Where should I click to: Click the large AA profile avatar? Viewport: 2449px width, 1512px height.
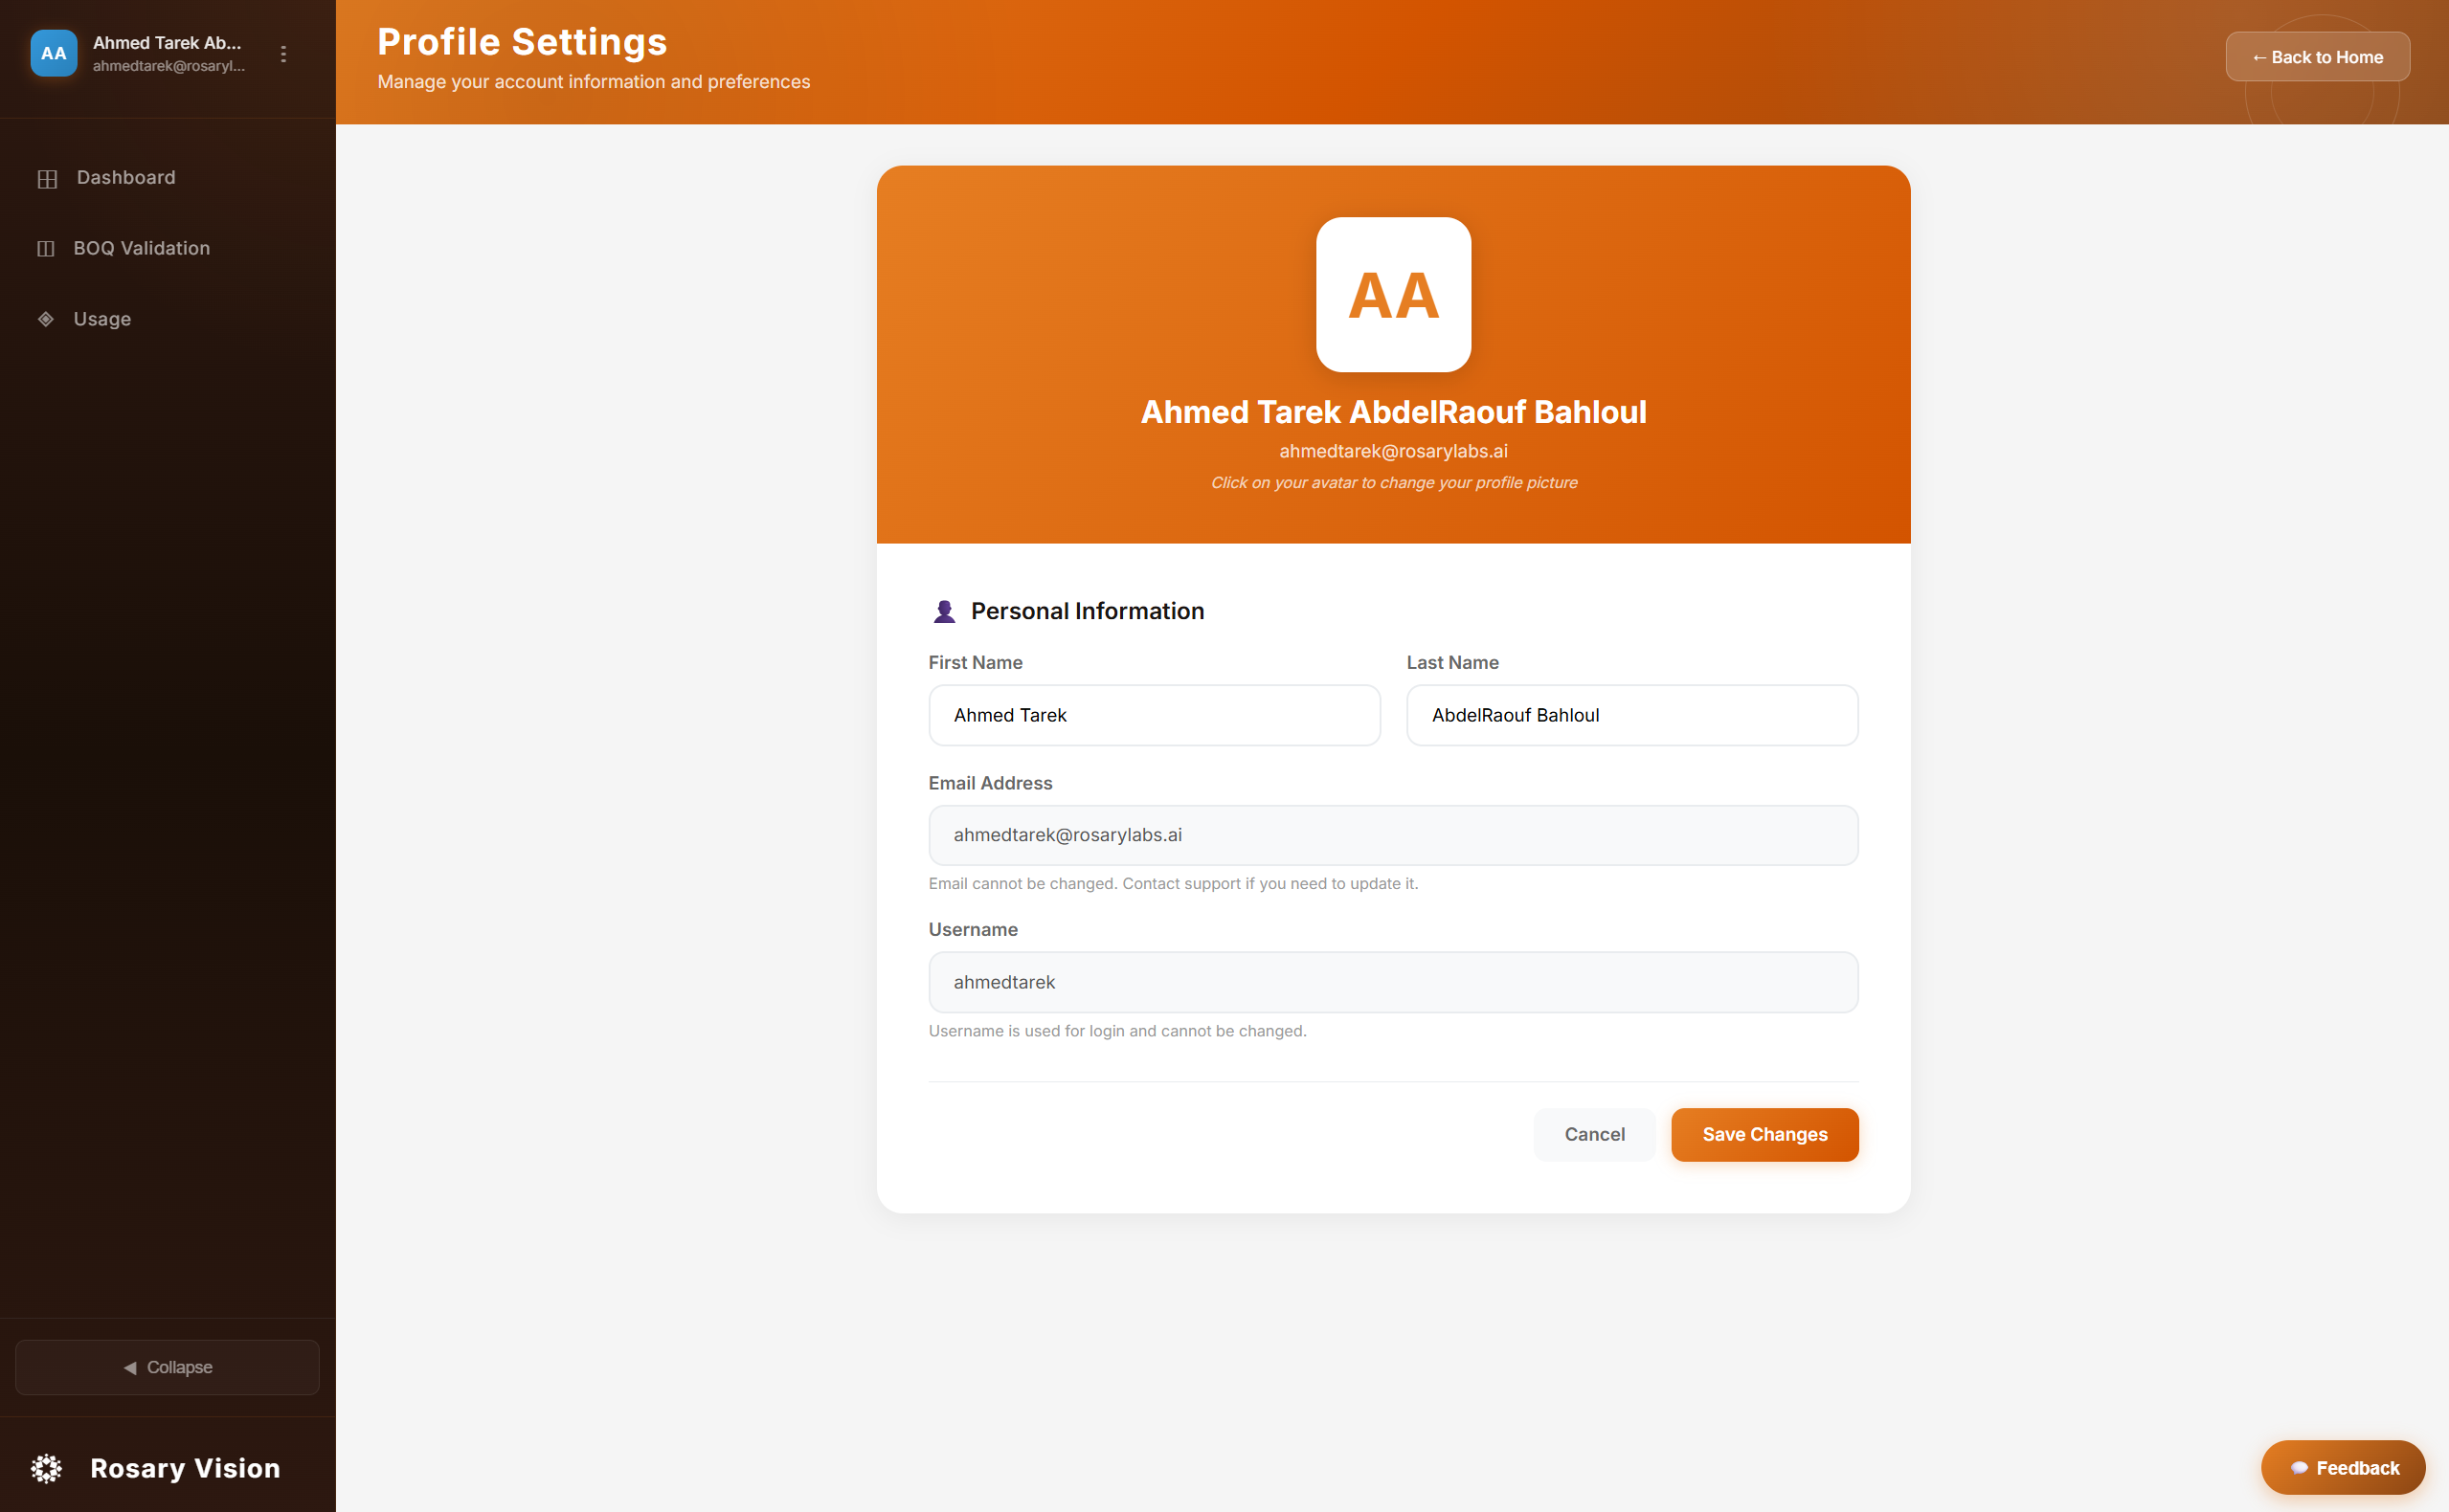[1393, 295]
